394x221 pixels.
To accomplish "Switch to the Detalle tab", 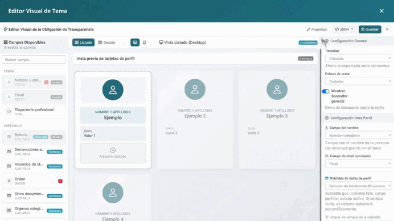I will tap(106, 43).
